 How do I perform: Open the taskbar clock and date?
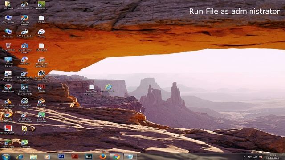coord(273,157)
